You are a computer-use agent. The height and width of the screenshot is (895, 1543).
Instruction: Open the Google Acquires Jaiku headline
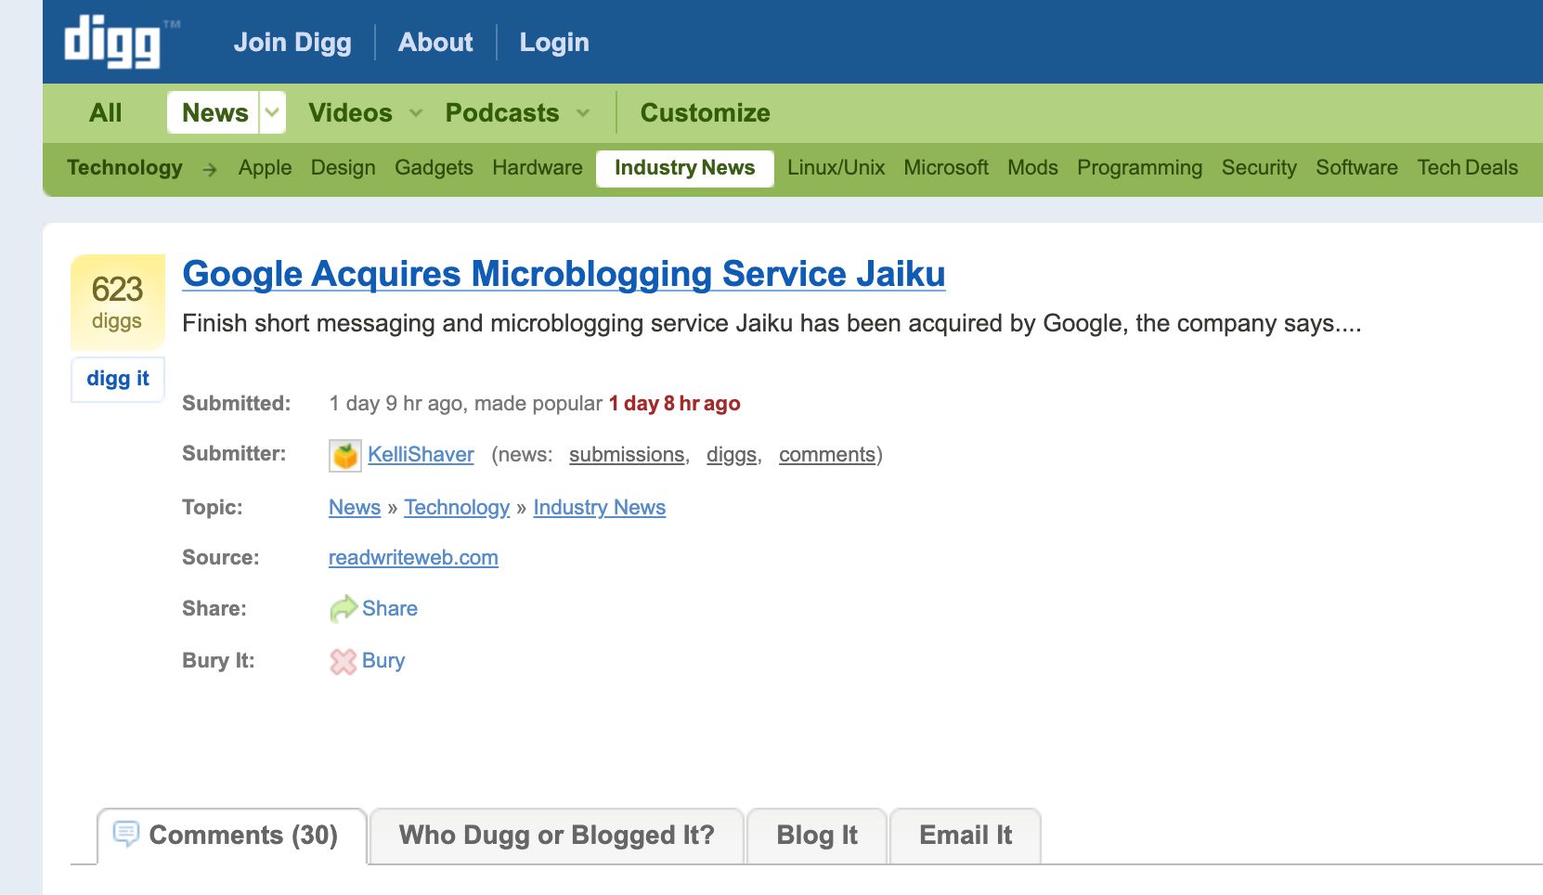pos(564,274)
